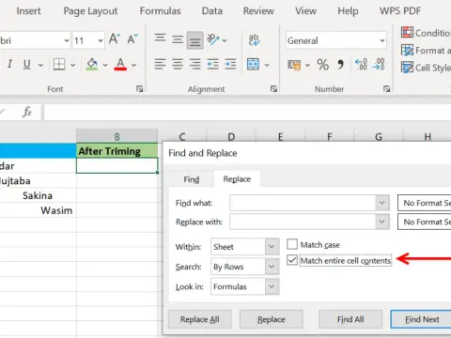The image size is (451, 338).
Task: Expand underline style options arrow
Action: pyautogui.click(x=40, y=65)
